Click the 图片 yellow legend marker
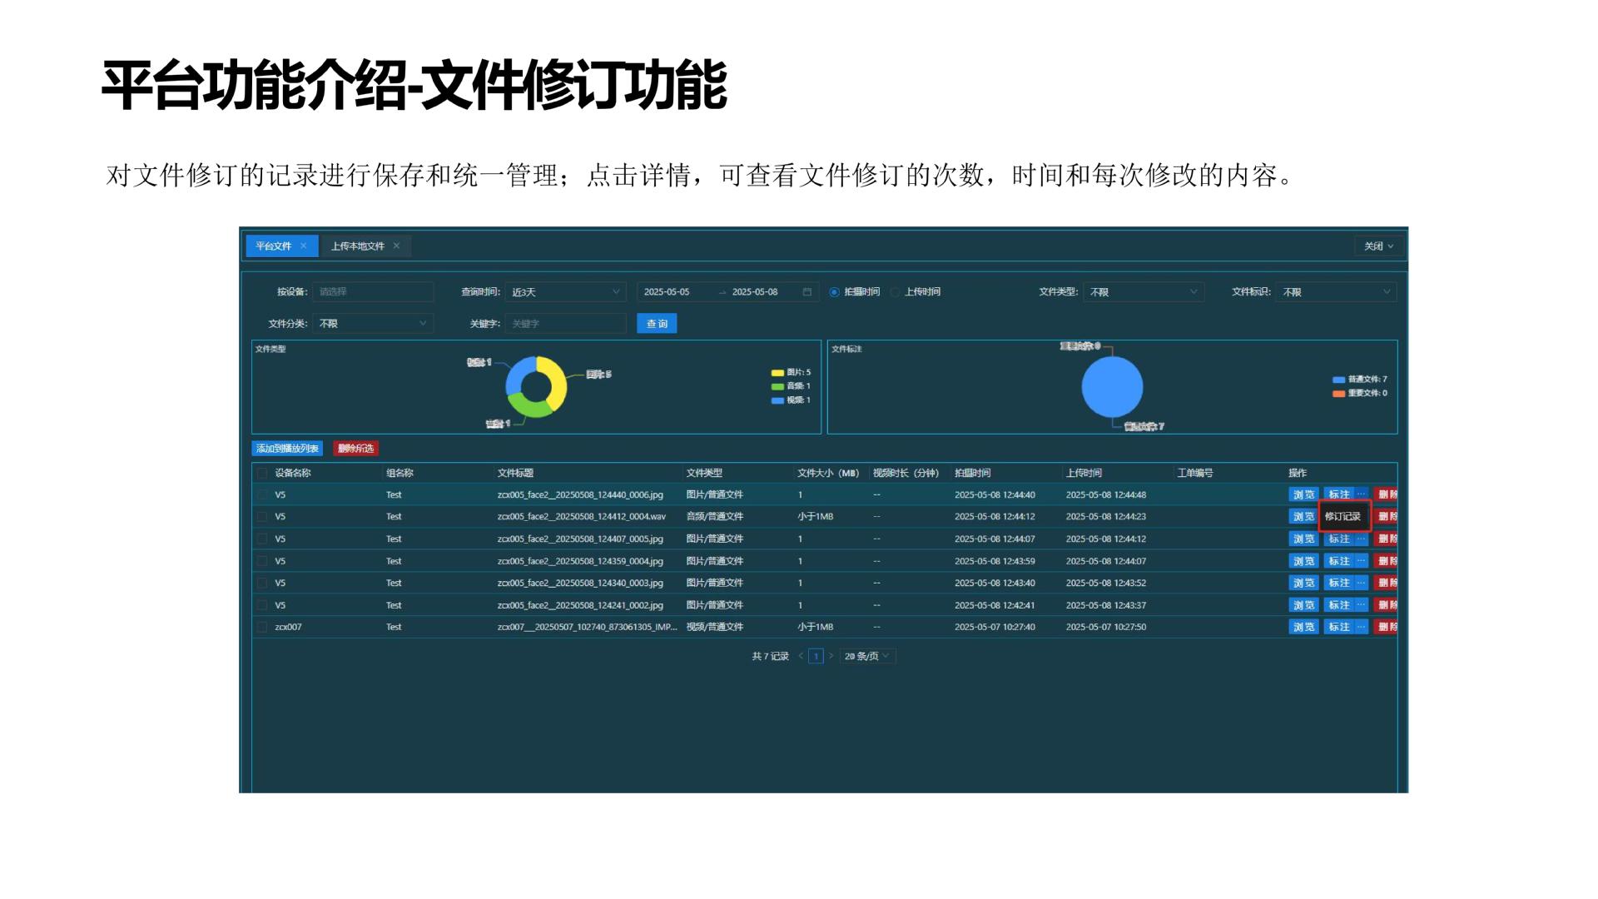This screenshot has height=899, width=1598. [777, 373]
